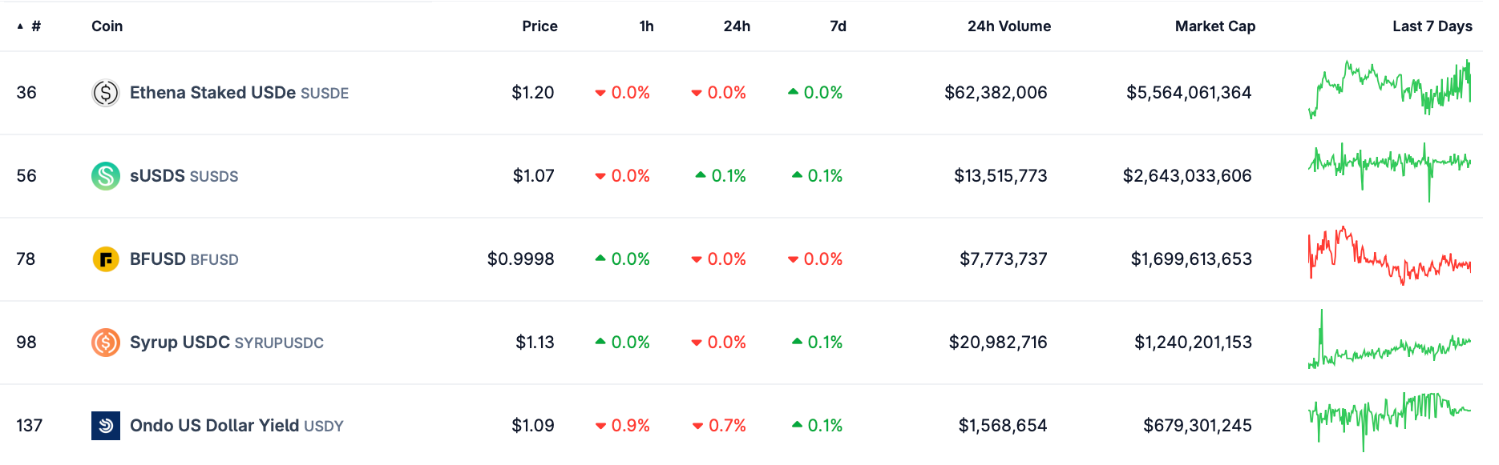Sort by 1h change column header
This screenshot has width=1499, height=465.
pyautogui.click(x=646, y=26)
